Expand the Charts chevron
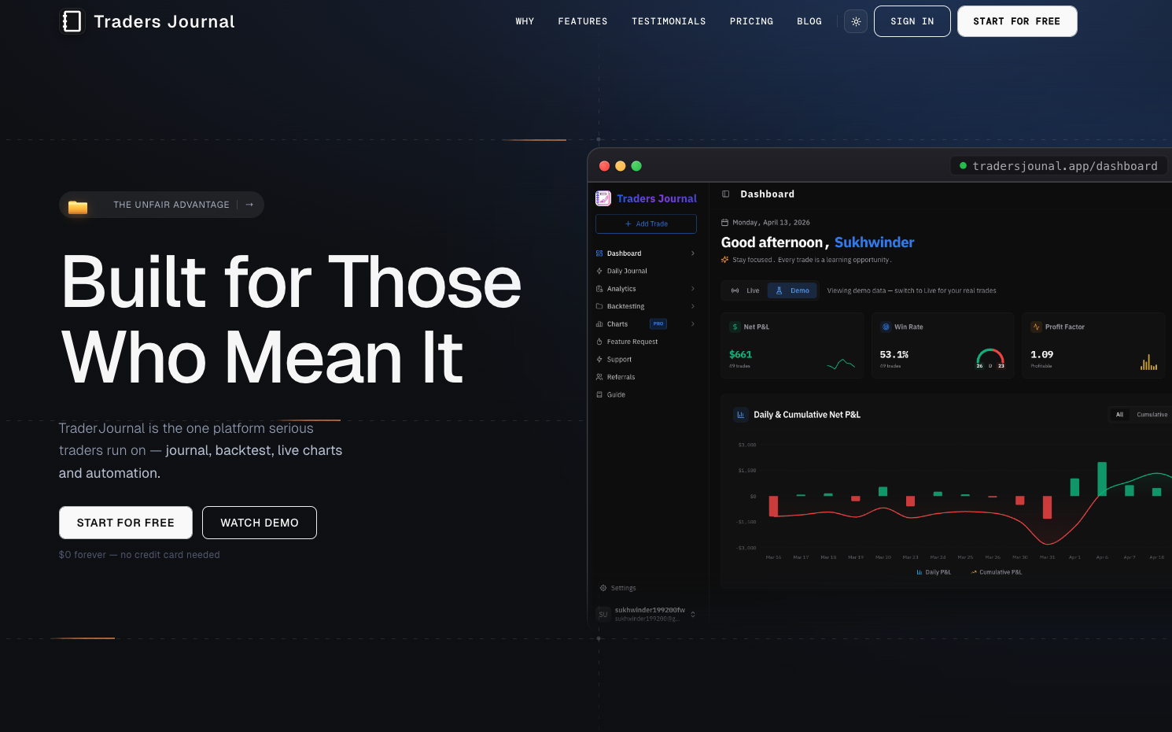Image resolution: width=1172 pixels, height=732 pixels. (x=693, y=324)
